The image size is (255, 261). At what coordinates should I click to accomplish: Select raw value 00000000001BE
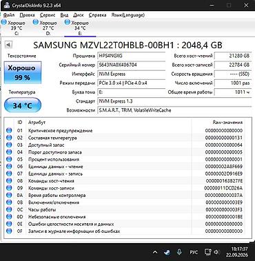click(224, 217)
